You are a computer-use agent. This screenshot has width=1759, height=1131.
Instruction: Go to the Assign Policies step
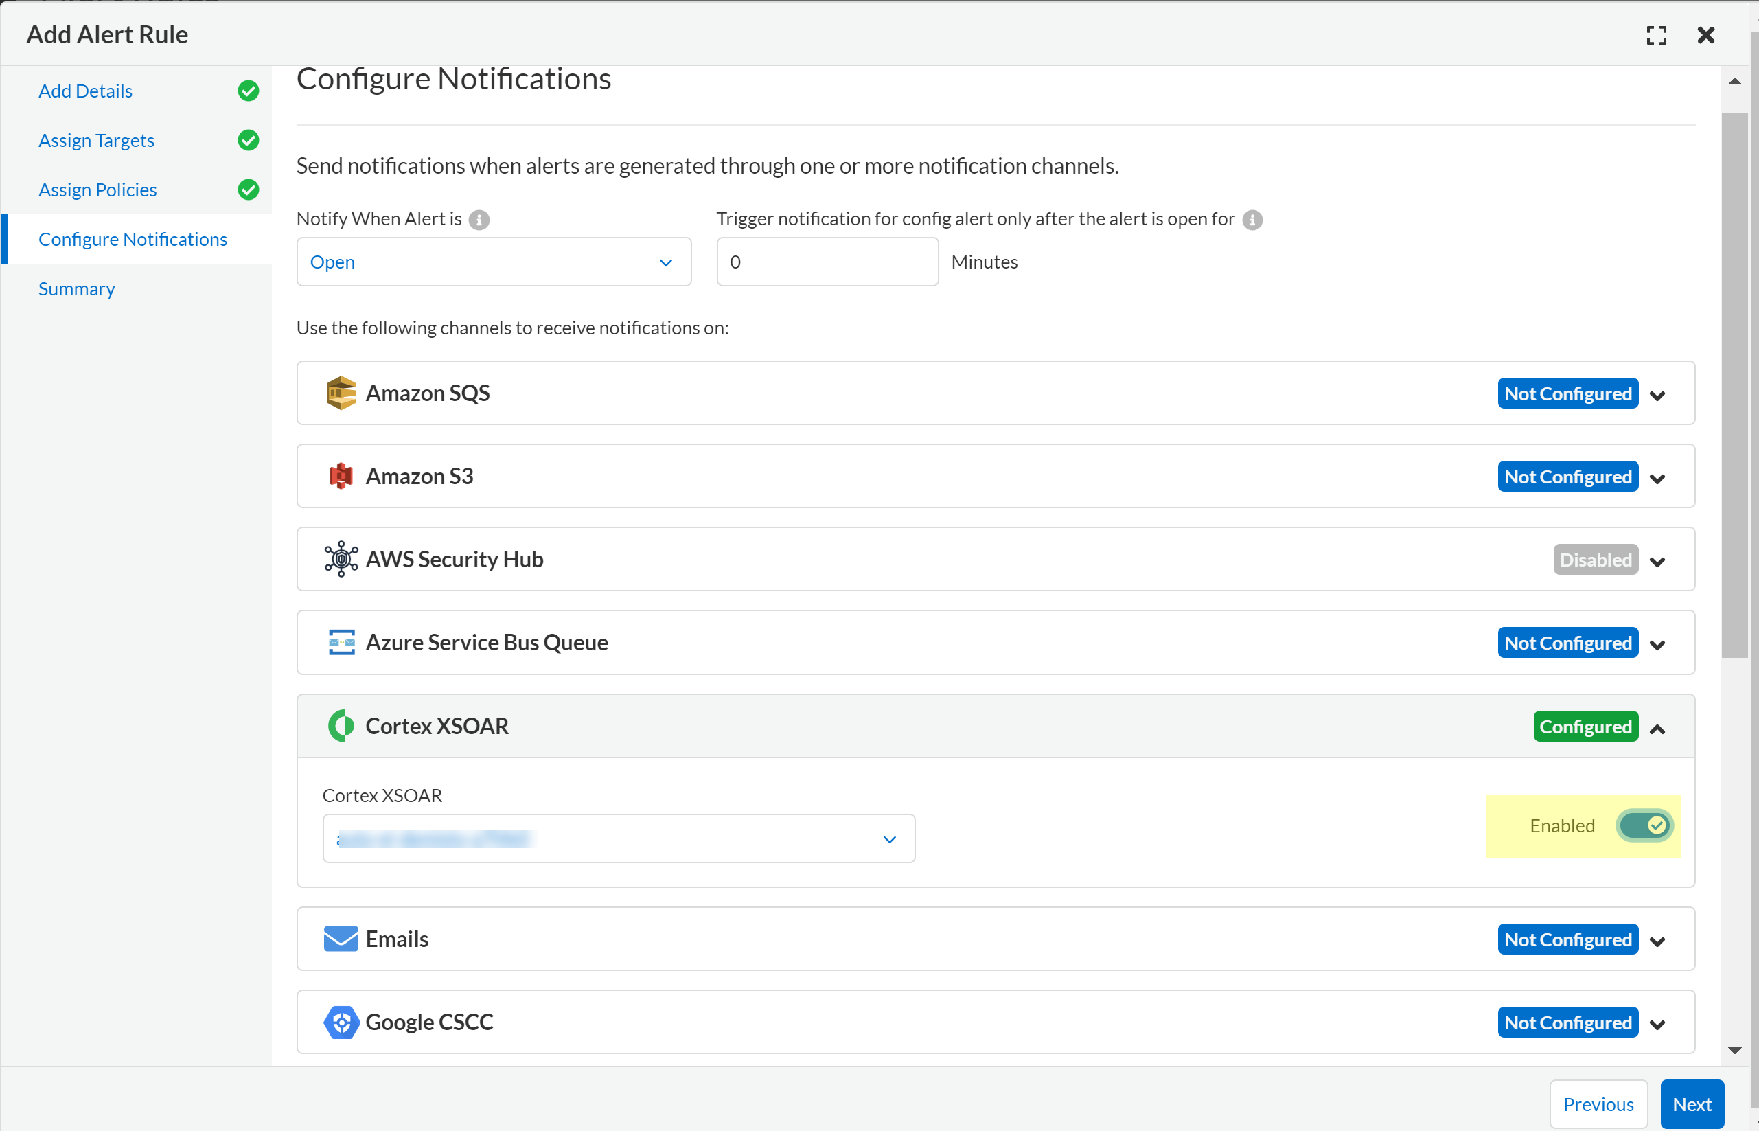[97, 190]
